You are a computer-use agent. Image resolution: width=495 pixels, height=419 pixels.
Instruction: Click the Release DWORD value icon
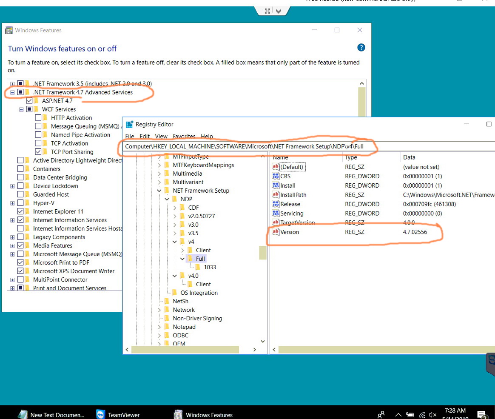click(276, 204)
